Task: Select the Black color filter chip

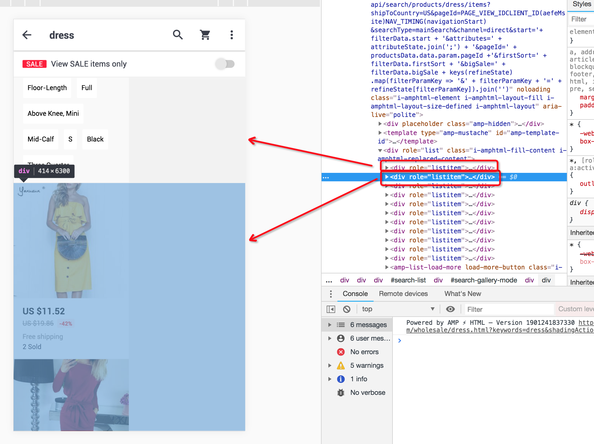Action: pos(95,139)
